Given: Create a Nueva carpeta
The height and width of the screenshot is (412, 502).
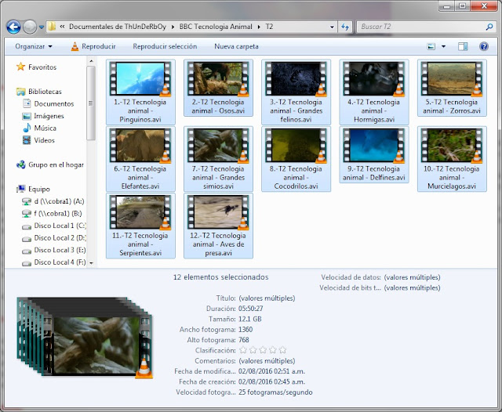Looking at the screenshot, I should point(236,46).
